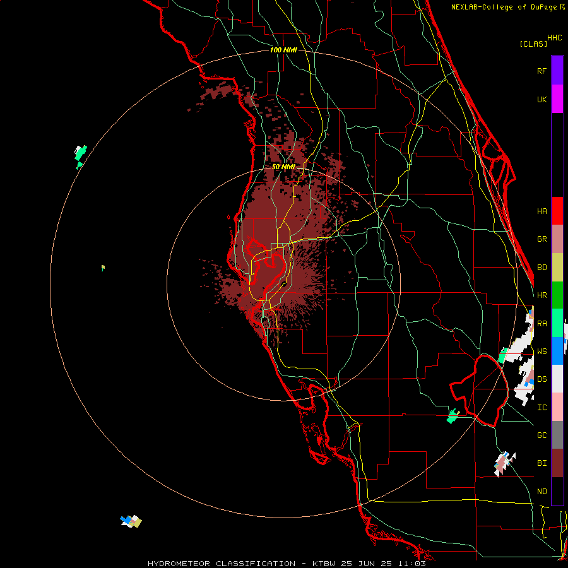The image size is (568, 568).
Task: Click the DS white legend swatch
Action: [557, 379]
